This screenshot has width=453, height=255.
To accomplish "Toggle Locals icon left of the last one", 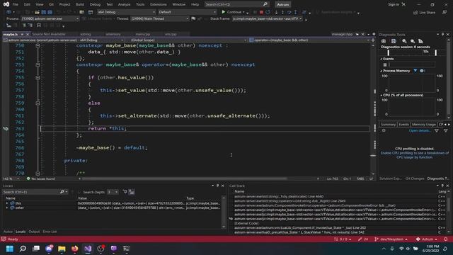I will pos(125,192).
